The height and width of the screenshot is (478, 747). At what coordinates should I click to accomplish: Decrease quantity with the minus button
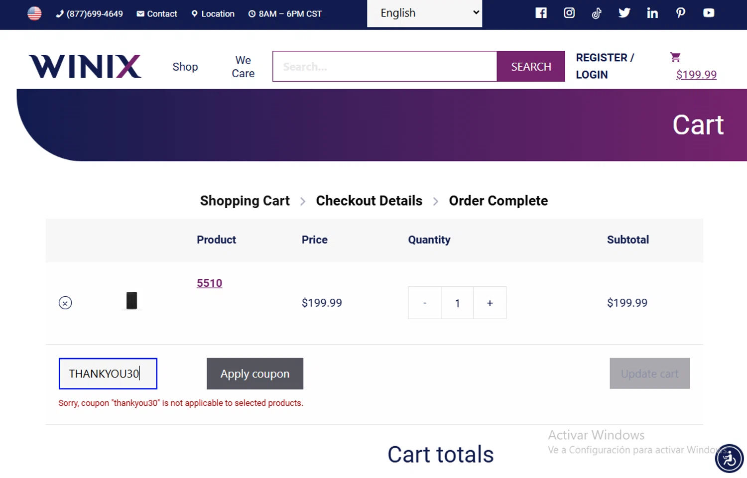[425, 303]
